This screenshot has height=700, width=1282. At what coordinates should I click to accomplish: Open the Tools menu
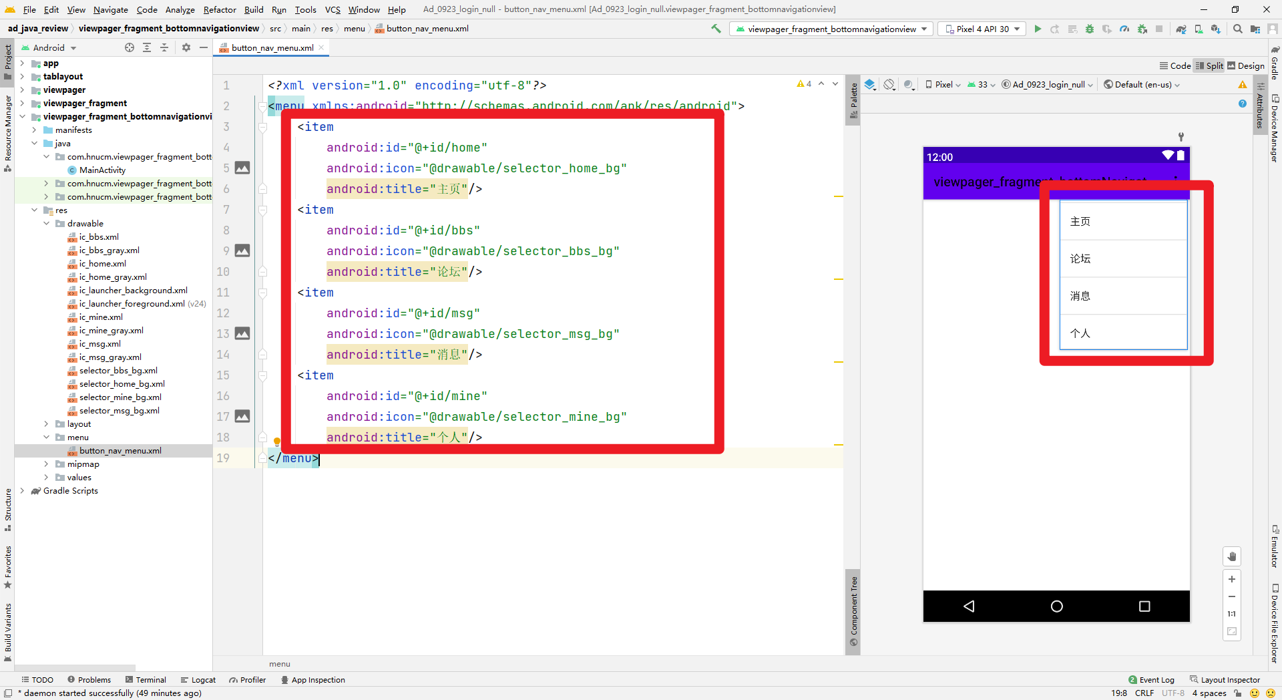[x=306, y=9]
